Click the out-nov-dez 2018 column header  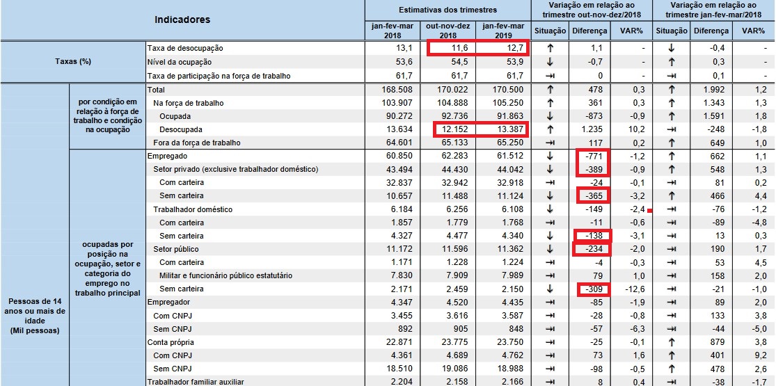pos(448,31)
